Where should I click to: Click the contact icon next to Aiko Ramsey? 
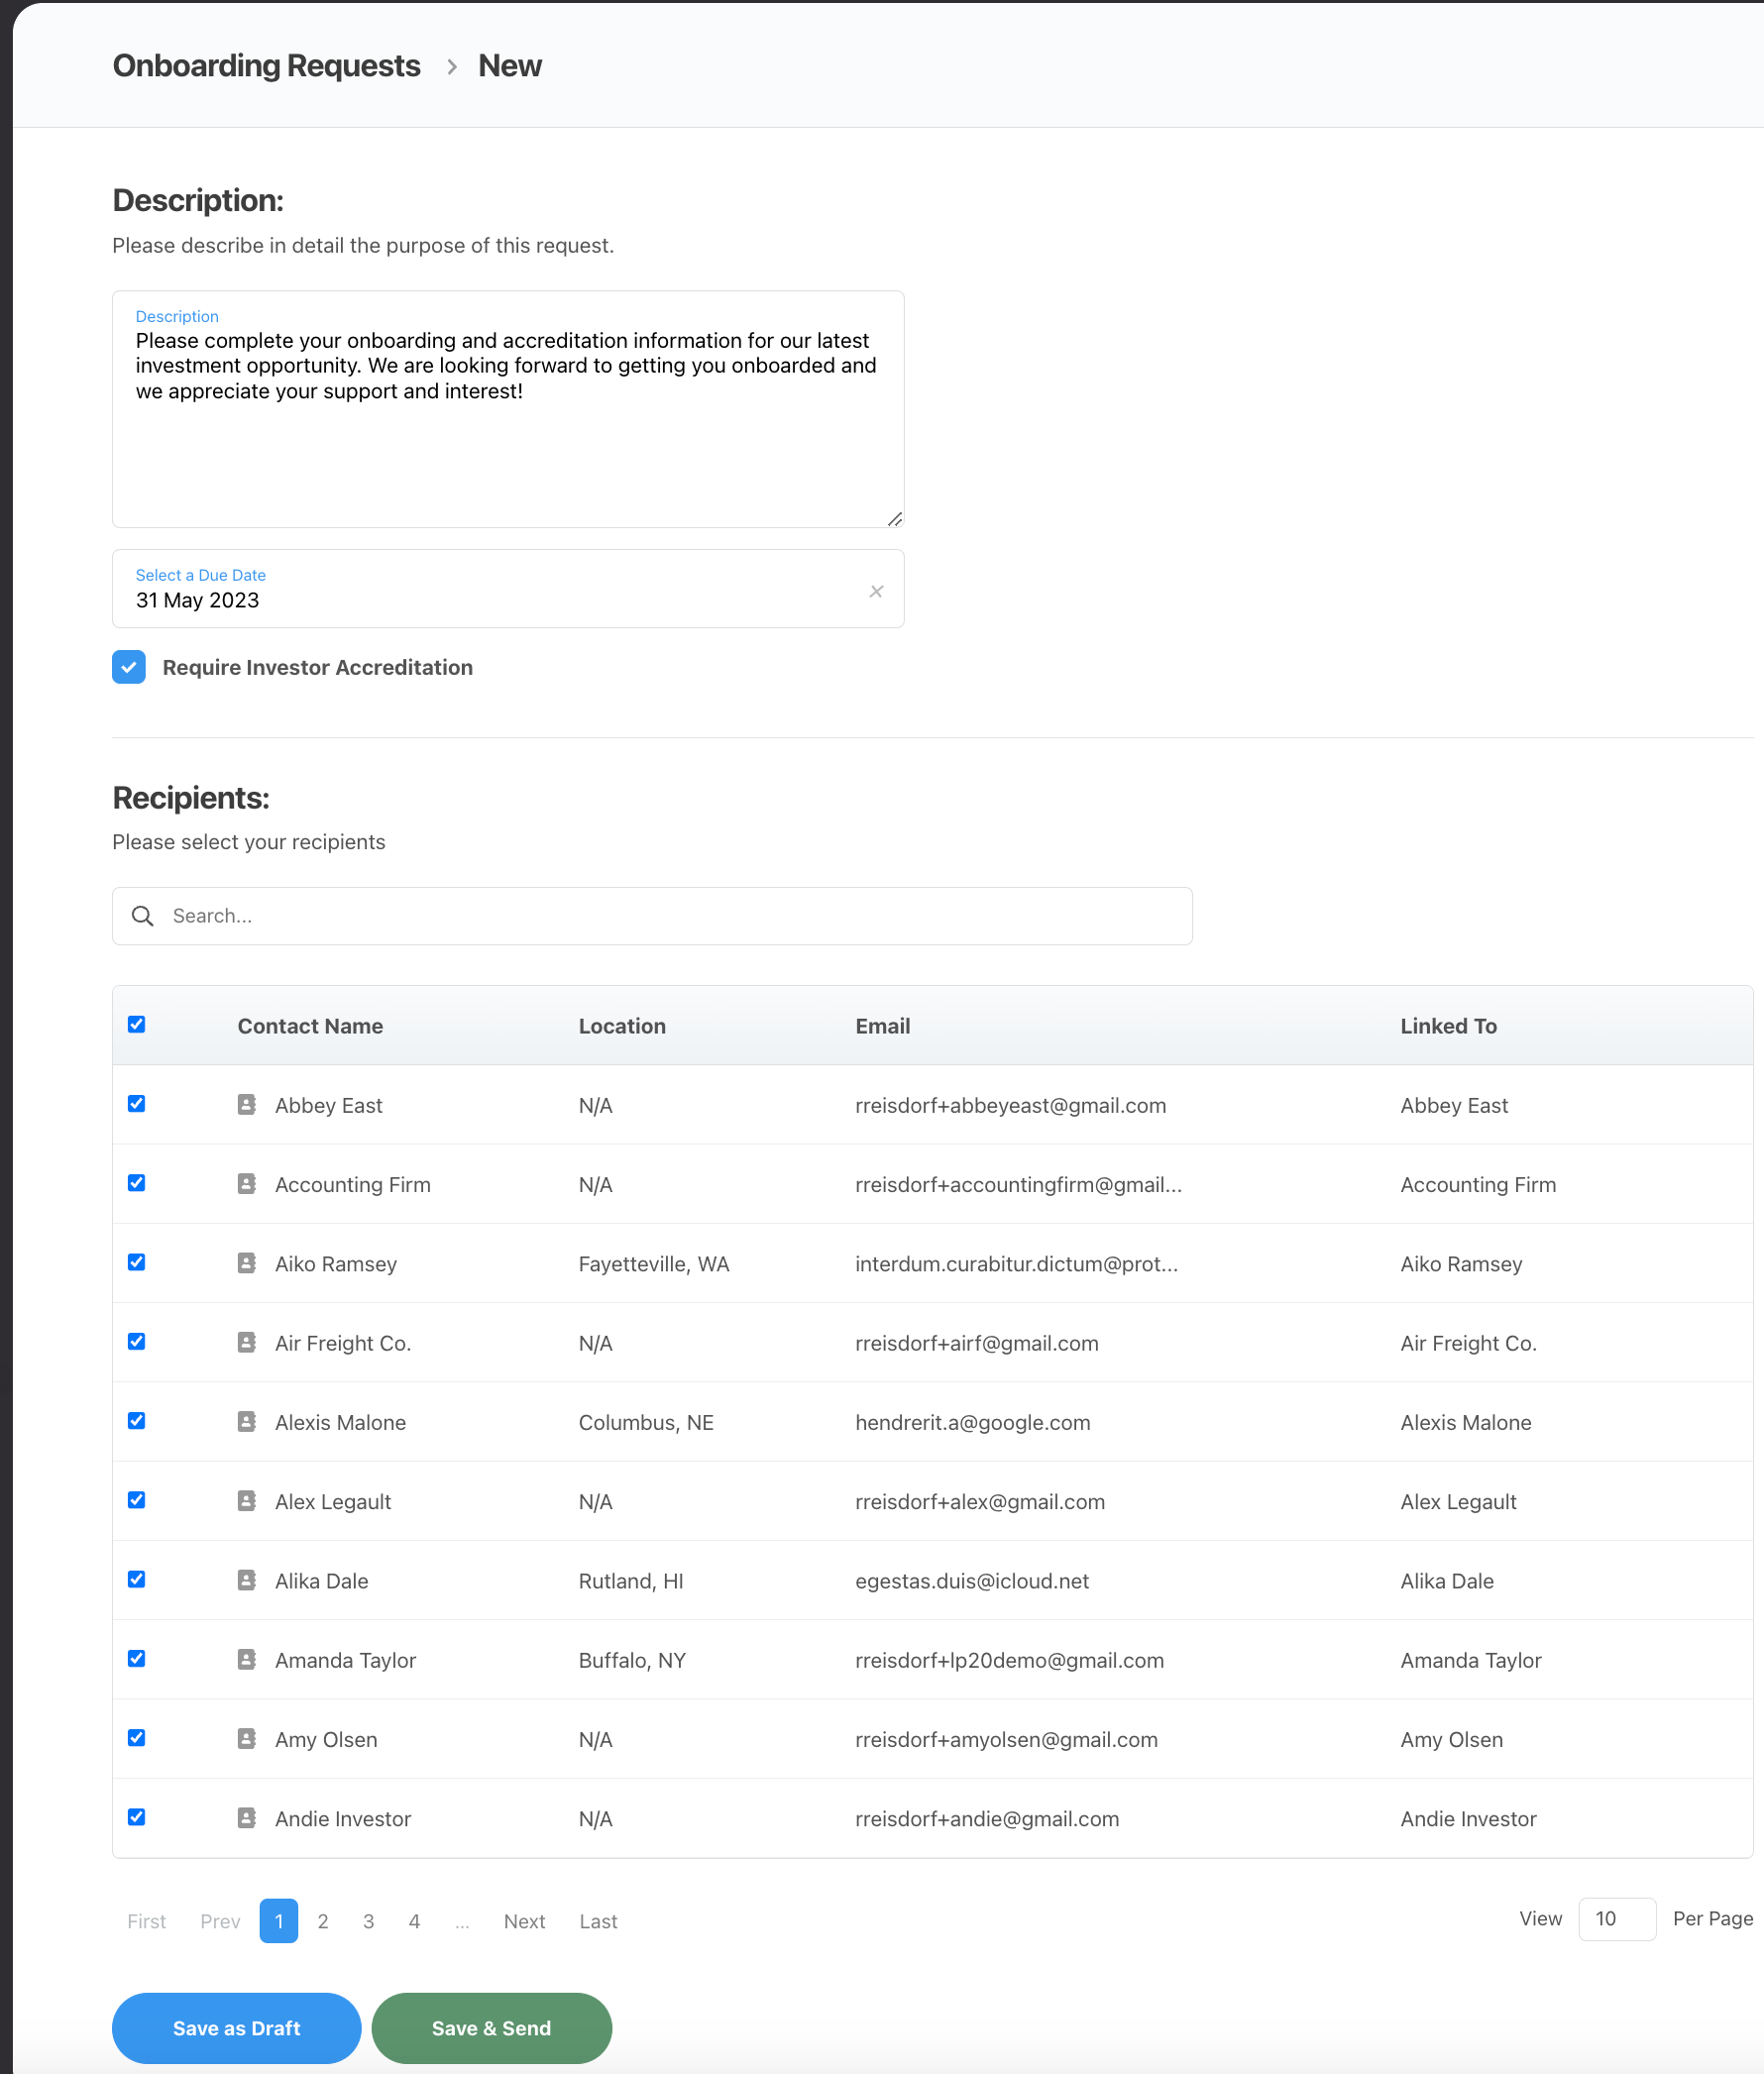tap(246, 1262)
